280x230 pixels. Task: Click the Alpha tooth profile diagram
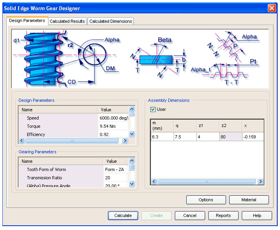pyautogui.click(x=228, y=58)
